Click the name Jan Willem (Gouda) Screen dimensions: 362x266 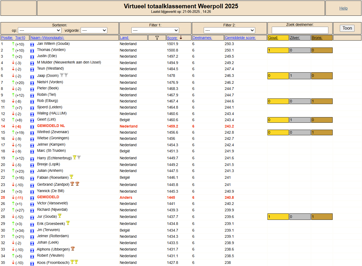tap(53, 44)
